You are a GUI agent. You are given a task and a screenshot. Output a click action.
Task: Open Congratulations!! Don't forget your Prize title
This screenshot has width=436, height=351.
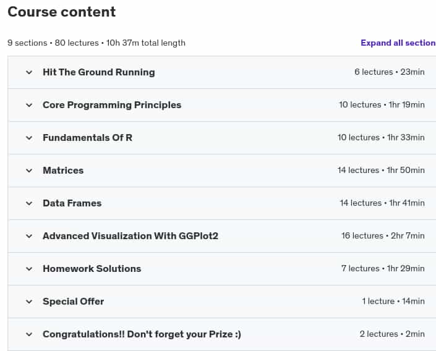pos(142,334)
